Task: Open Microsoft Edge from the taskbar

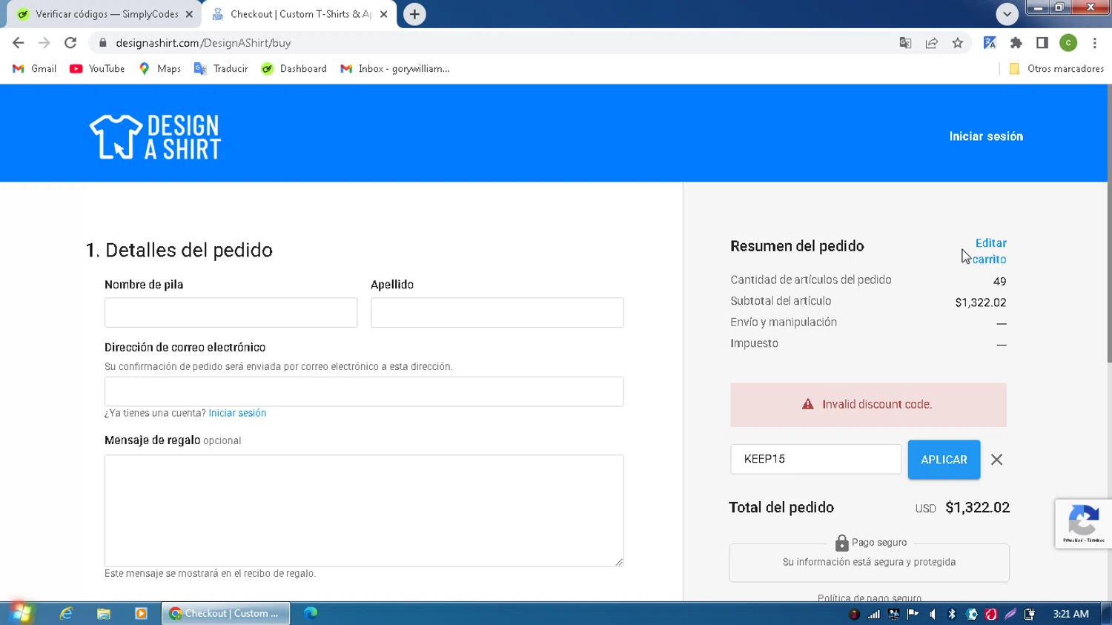Action: click(311, 613)
